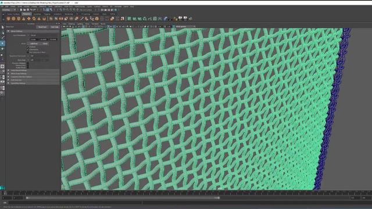This screenshot has height=209, width=372.
Task: Click the Redo icon on status line
Action: pyautogui.click(x=35, y=10)
